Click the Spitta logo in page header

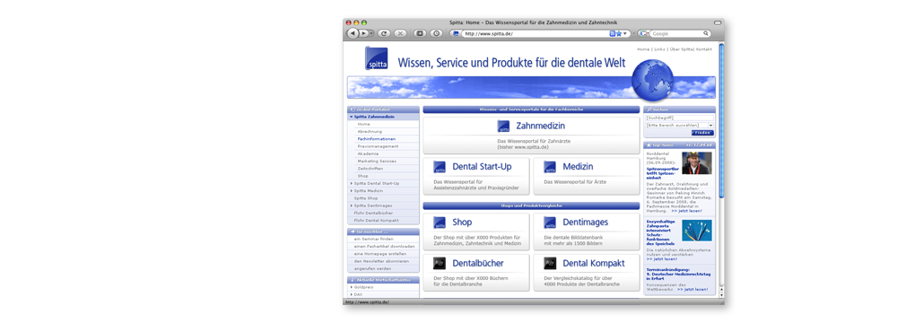(x=377, y=58)
